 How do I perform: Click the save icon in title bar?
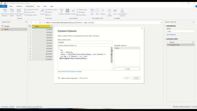tap(5, 3)
